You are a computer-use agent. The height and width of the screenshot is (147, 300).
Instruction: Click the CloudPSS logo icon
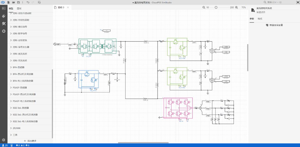click(x=3, y=2)
